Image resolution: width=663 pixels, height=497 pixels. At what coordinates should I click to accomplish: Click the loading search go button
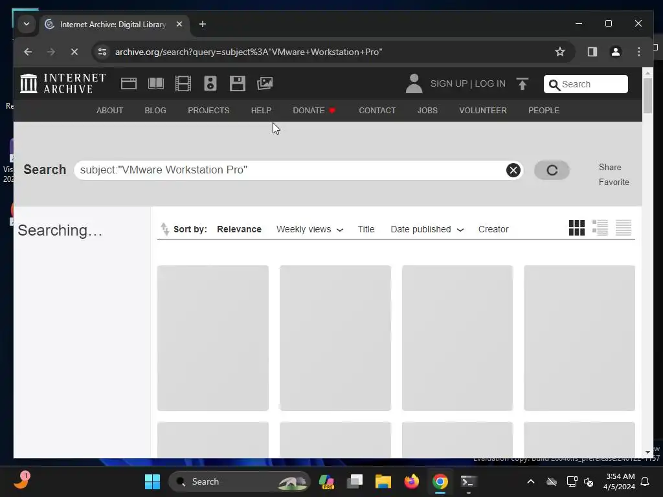click(x=552, y=170)
